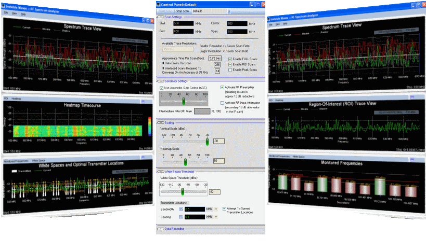Viewport: 426px width, 251px height.
Task: Collapse the Scaling section
Action: pyautogui.click(x=161, y=123)
